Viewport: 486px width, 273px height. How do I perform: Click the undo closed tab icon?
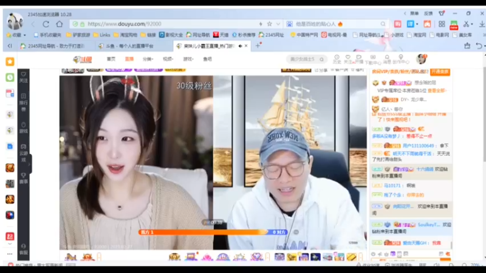pos(479,46)
